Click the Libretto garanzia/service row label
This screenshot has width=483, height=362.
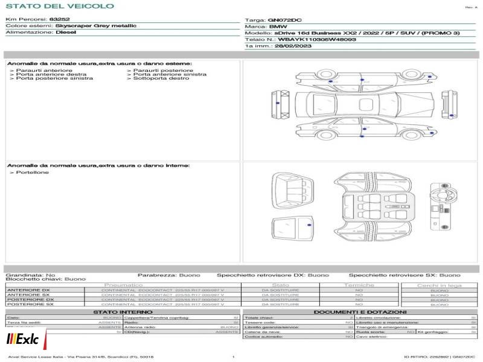(x=271, y=327)
